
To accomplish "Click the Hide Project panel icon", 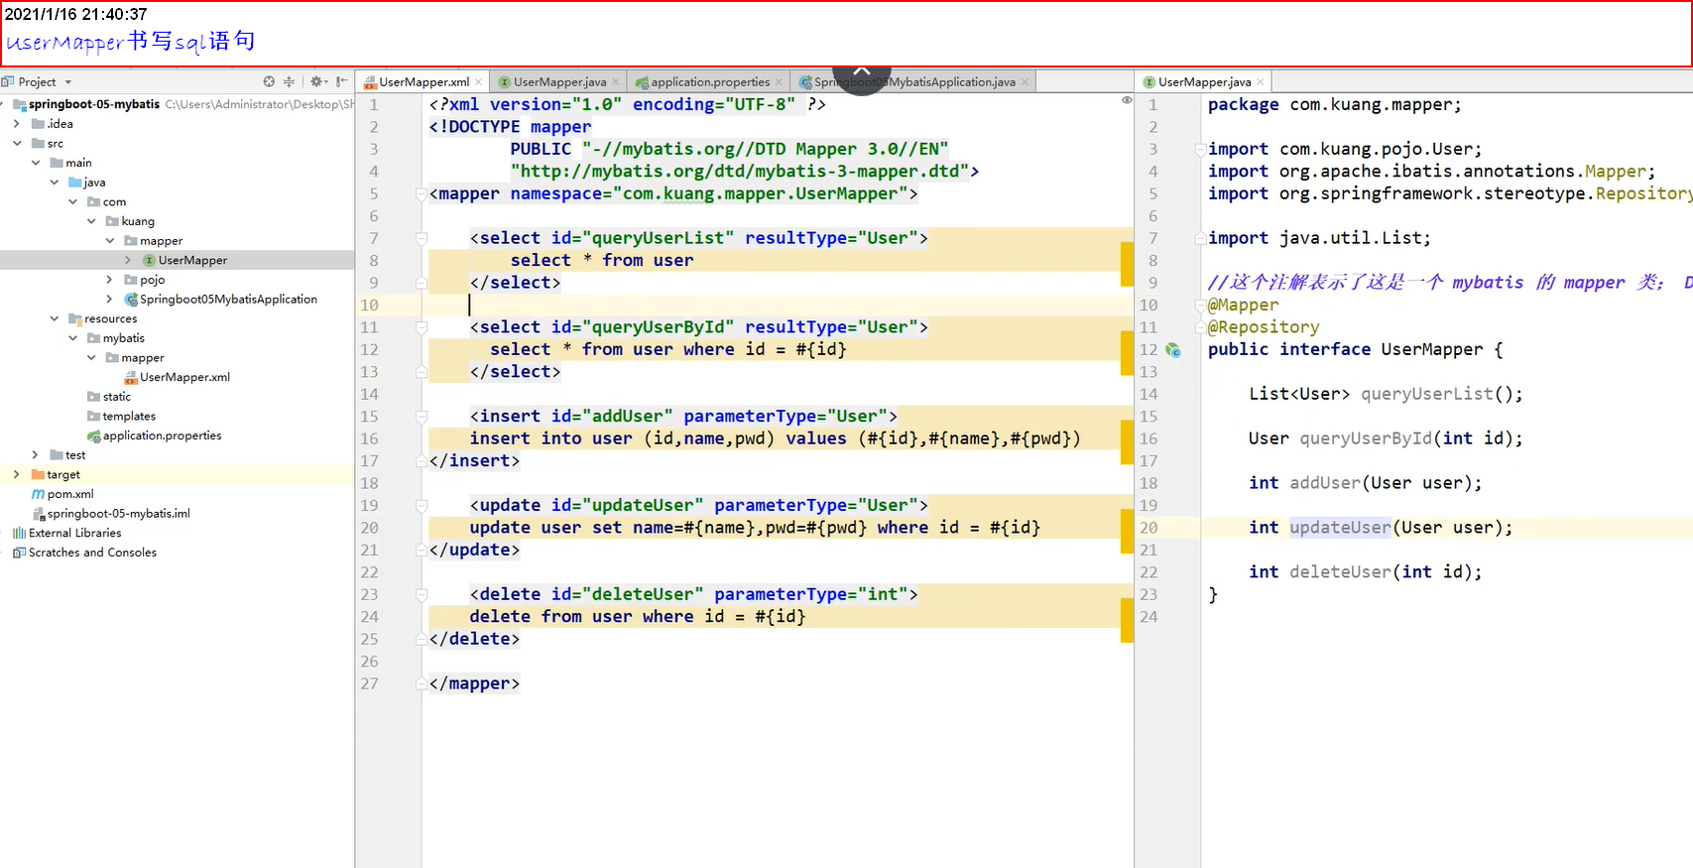I will click(x=342, y=81).
